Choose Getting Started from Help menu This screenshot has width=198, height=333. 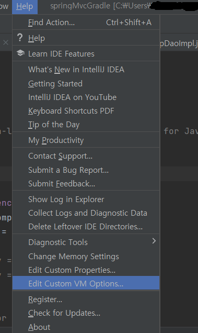[86, 83]
